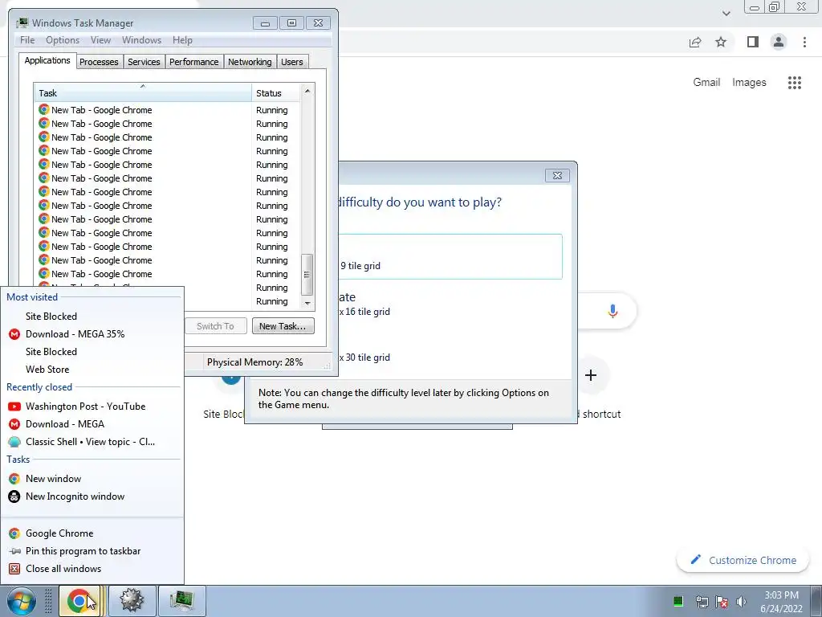Open Task Manager File menu
The image size is (822, 617).
point(27,40)
